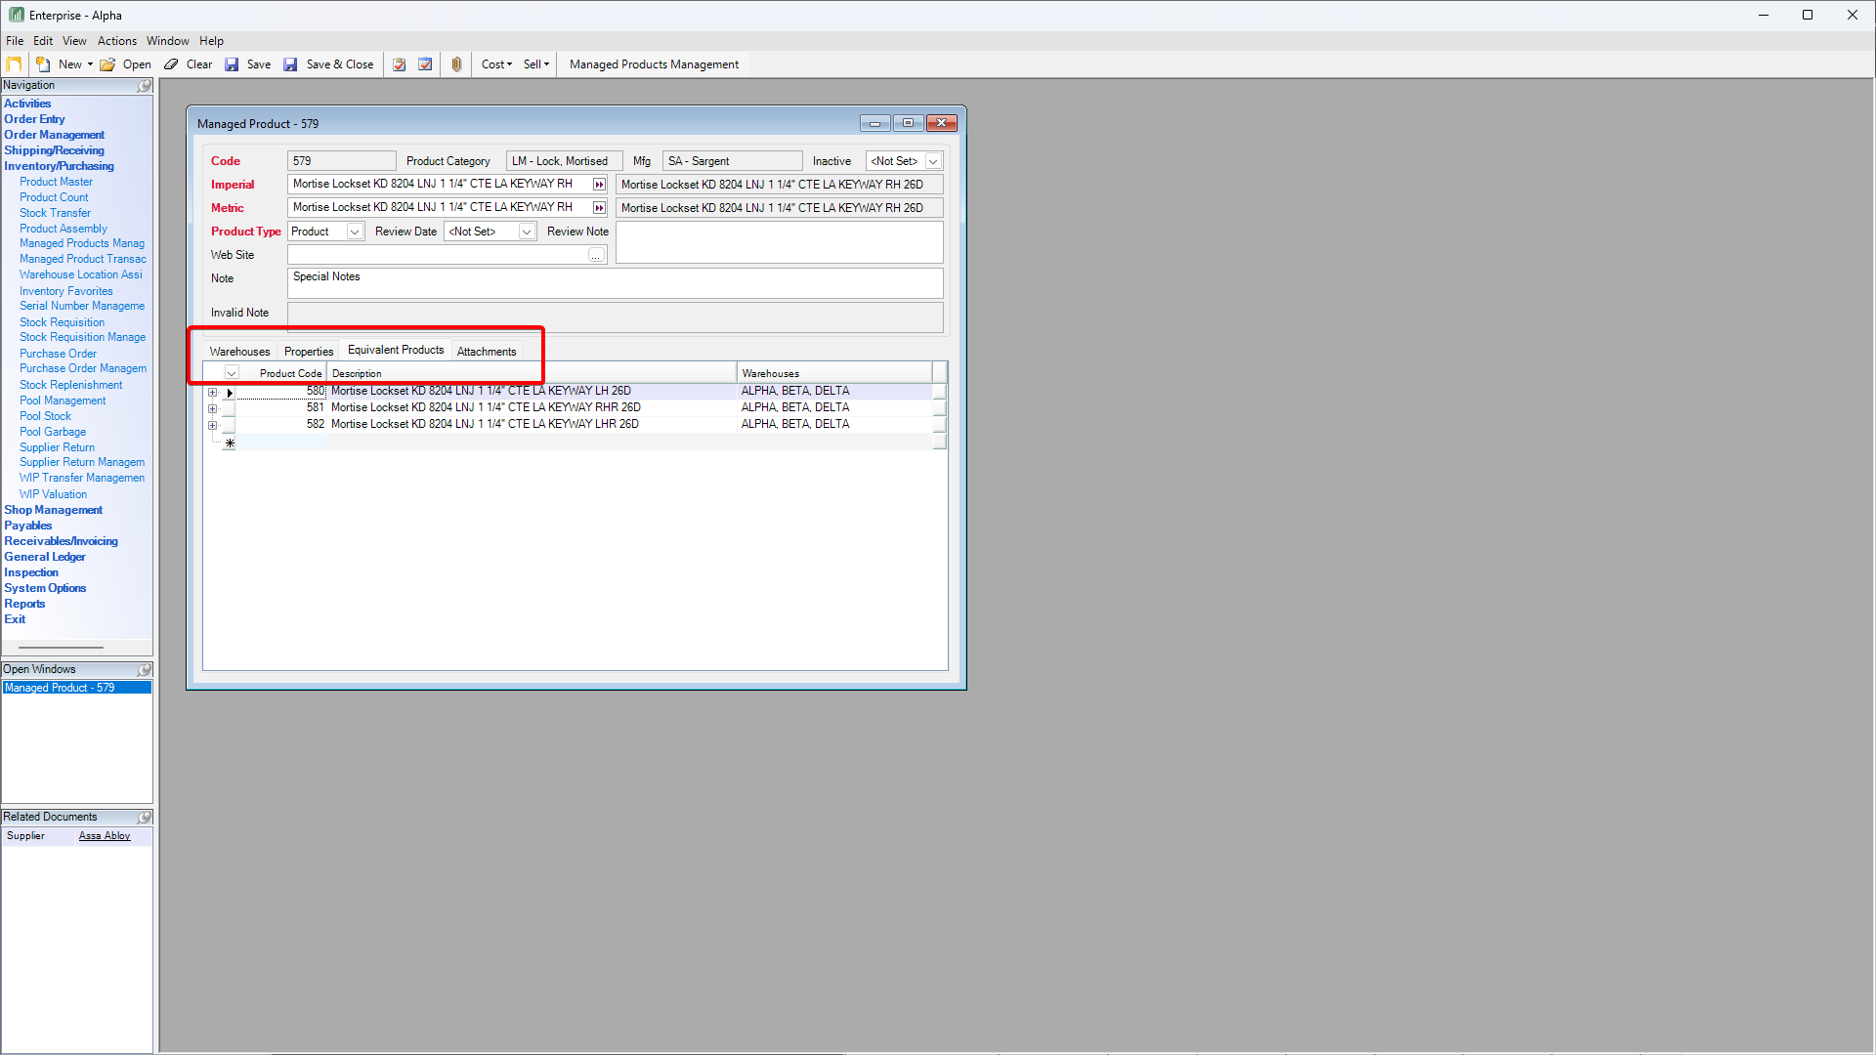Click the Open folder icon
1876x1055 pixels.
[107, 64]
